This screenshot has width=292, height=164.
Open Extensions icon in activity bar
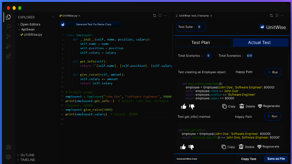pyautogui.click(x=8, y=56)
